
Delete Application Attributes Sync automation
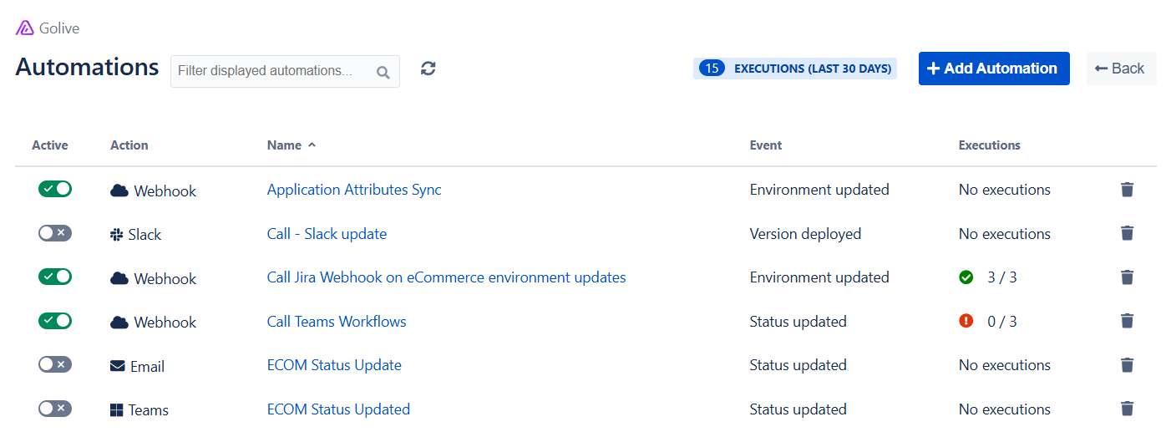(x=1127, y=190)
